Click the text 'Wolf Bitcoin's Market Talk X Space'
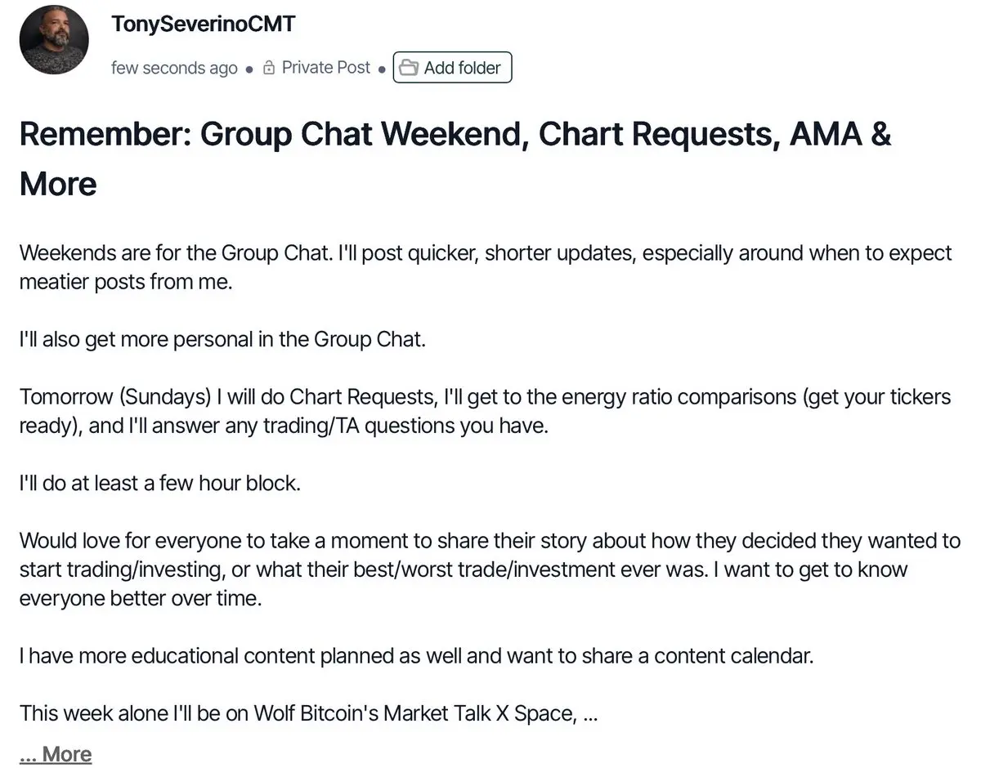This screenshot has width=981, height=777. tap(413, 712)
